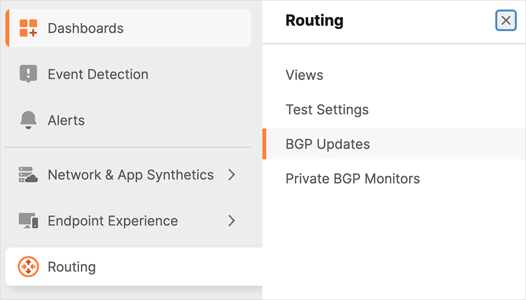Close the Routing submenu panel
The height and width of the screenshot is (300, 526).
pyautogui.click(x=505, y=21)
